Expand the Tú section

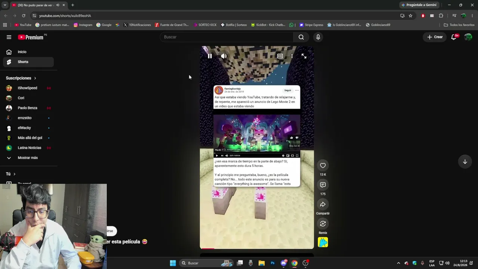(x=11, y=174)
